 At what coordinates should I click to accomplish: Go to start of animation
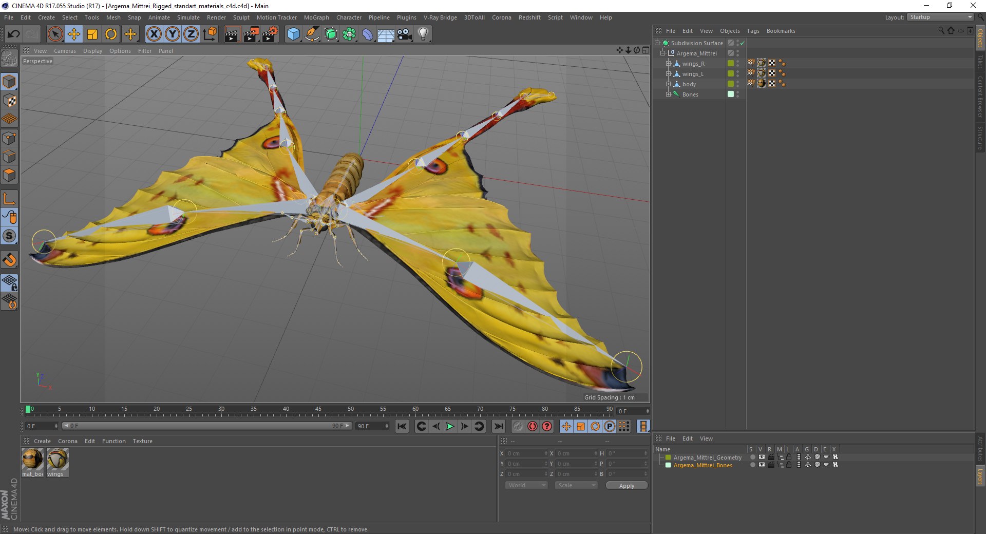click(402, 426)
